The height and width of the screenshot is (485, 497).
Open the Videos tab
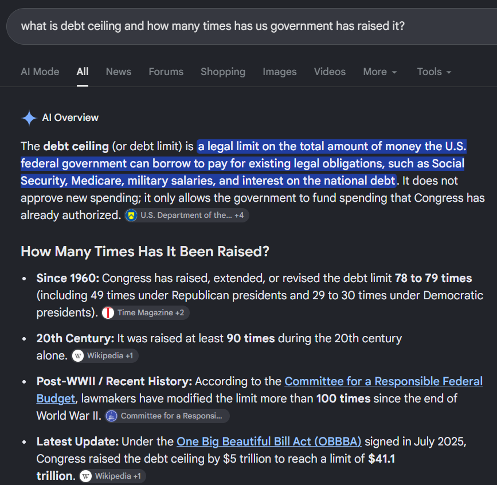tap(330, 72)
